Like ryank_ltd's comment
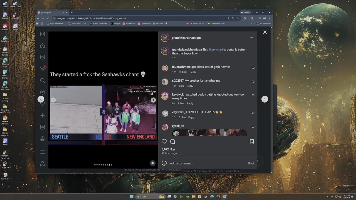Screen dimensions: 356x200 click(x=253, y=127)
